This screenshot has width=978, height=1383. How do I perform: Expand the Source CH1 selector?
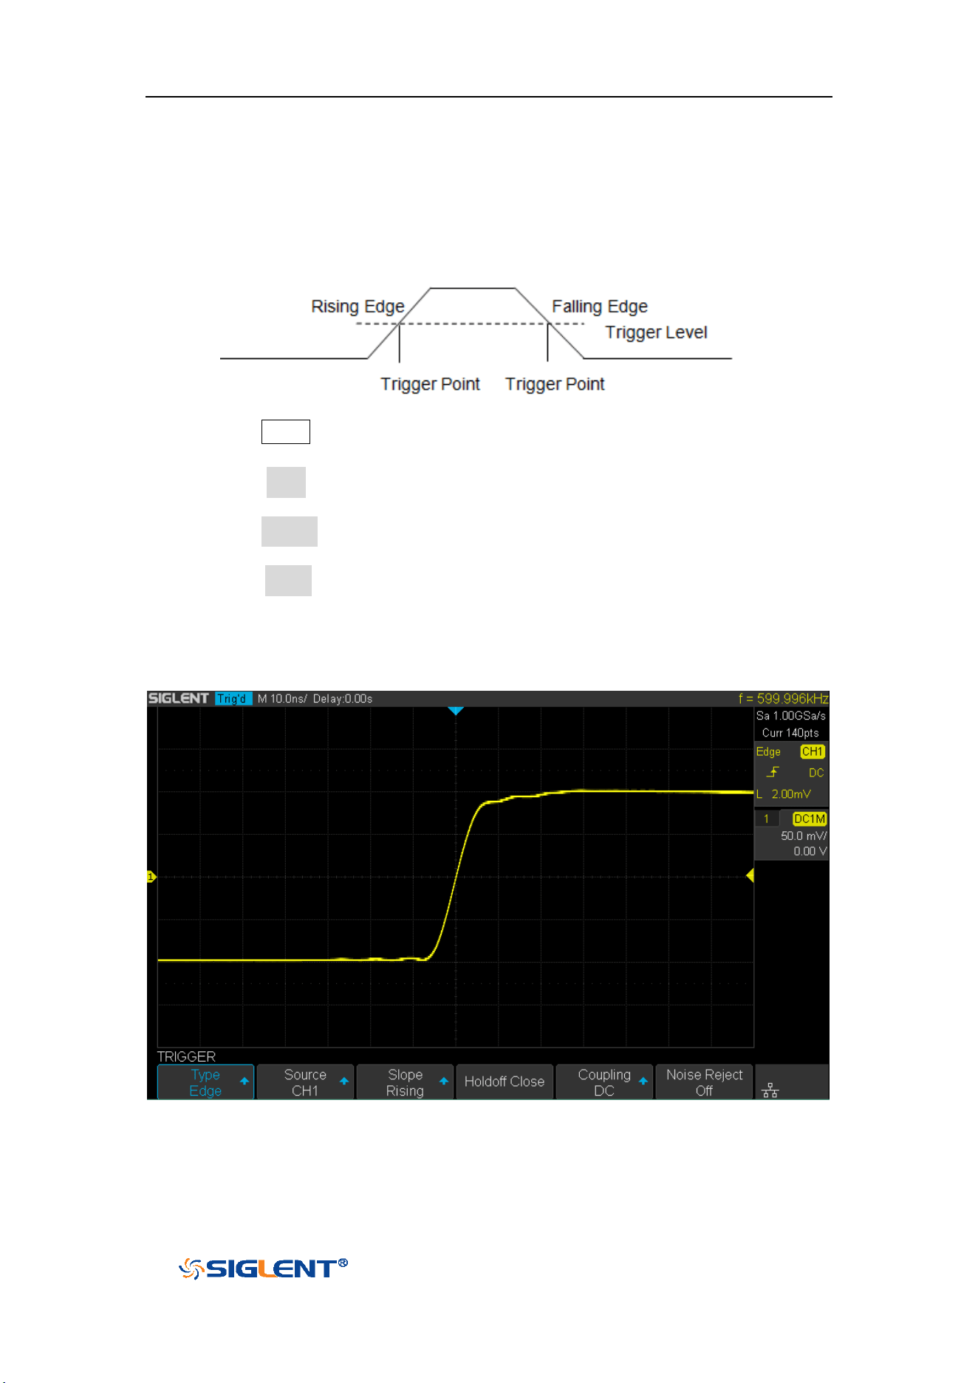click(305, 1082)
